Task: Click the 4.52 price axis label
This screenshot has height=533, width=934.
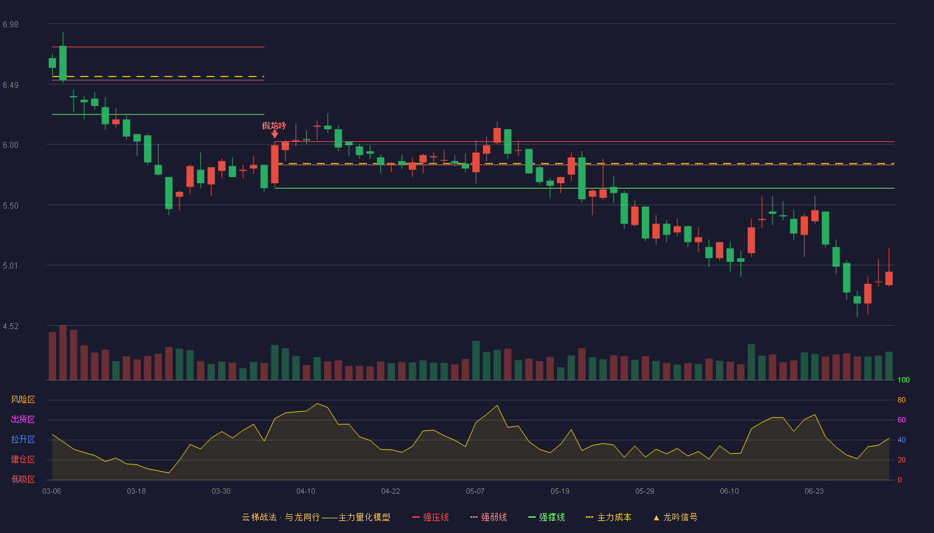Action: [11, 326]
